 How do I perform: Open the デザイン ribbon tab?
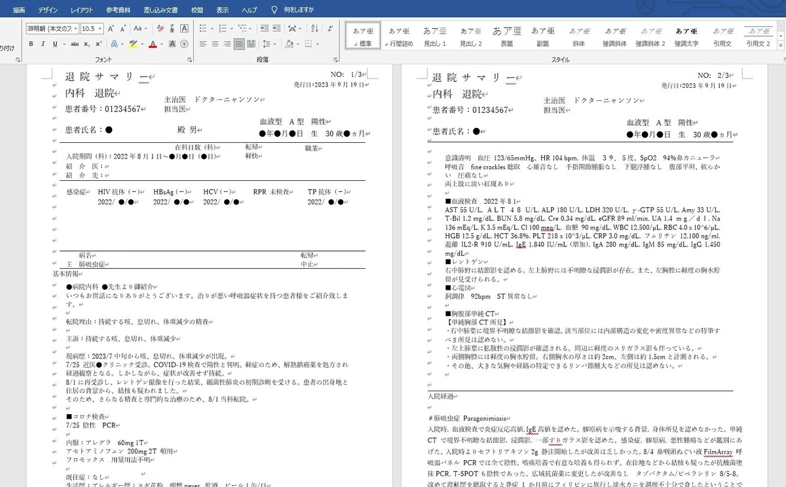coord(48,10)
